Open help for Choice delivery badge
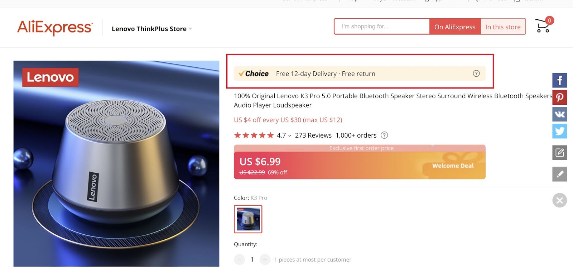Viewport: 573px width, 268px height. tap(476, 73)
